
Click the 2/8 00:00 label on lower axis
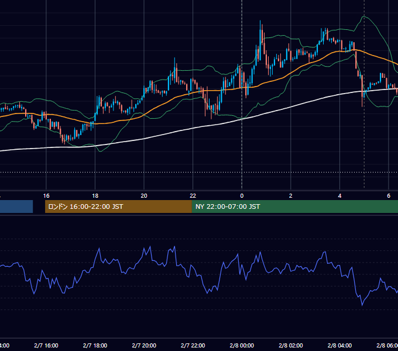(242, 345)
